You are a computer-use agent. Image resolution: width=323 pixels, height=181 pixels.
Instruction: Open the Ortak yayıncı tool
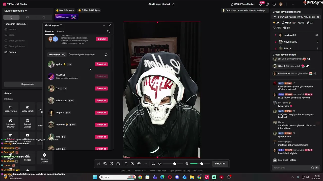[x=11, y=109]
